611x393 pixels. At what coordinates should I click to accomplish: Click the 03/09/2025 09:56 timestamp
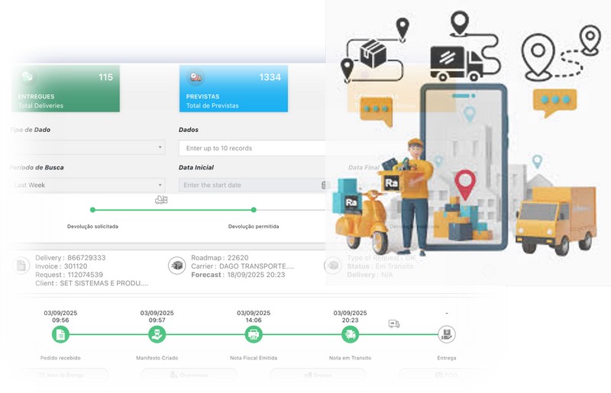pos(60,317)
